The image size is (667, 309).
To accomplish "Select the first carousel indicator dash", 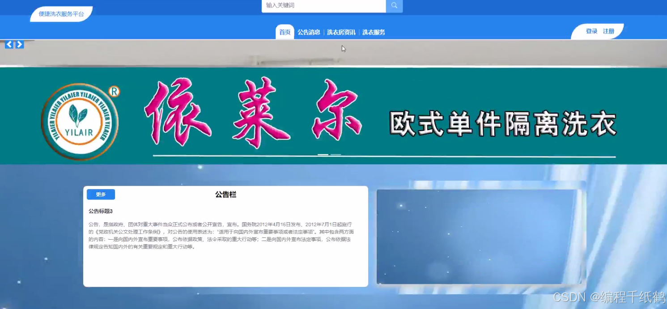I will [x=323, y=155].
